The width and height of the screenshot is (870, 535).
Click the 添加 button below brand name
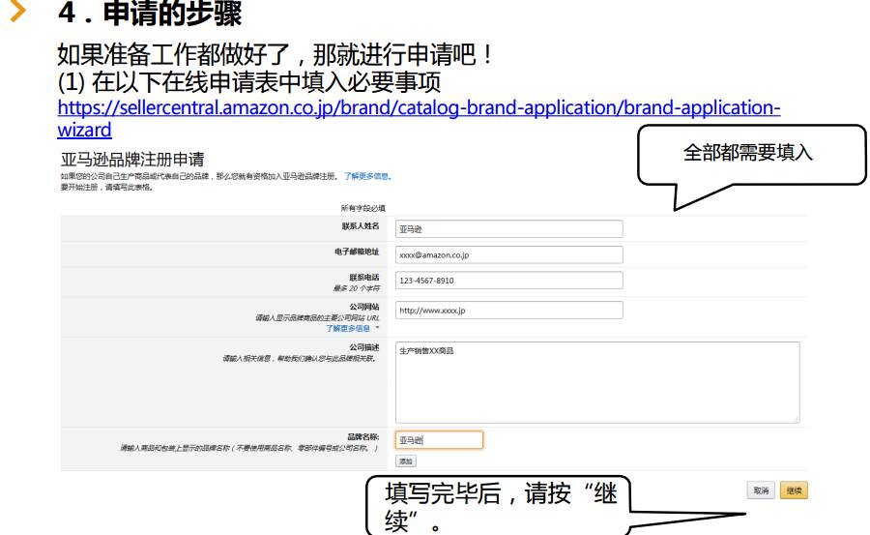406,461
